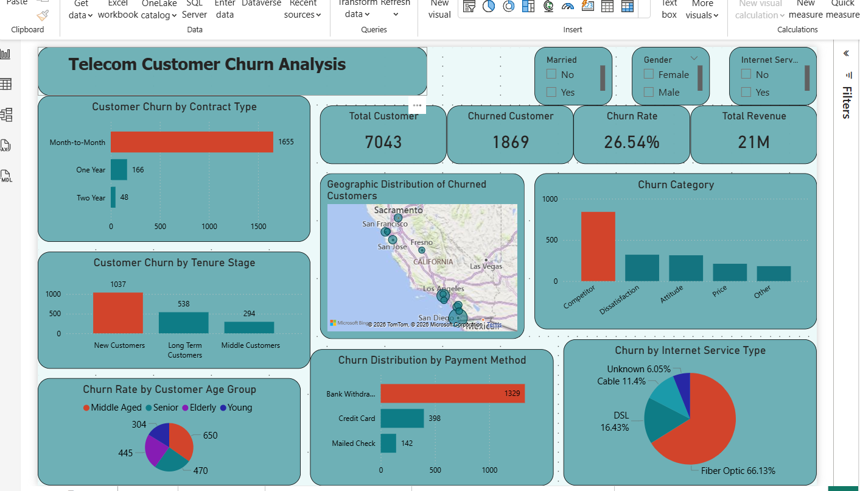Open DAX query view in sidebar

pyautogui.click(x=6, y=146)
